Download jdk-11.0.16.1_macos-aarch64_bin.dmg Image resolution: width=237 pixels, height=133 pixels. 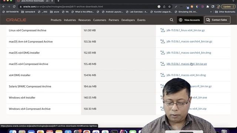click(188, 52)
